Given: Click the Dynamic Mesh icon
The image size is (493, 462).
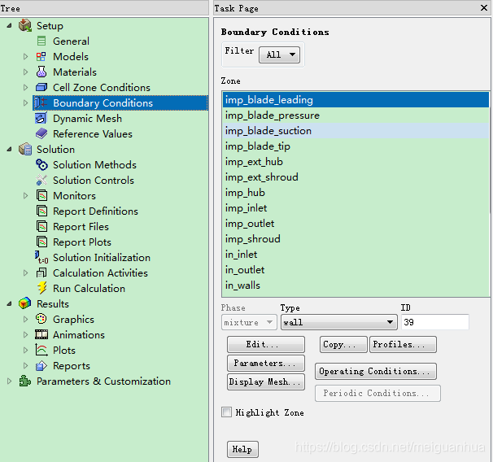Looking at the screenshot, I should 41,119.
